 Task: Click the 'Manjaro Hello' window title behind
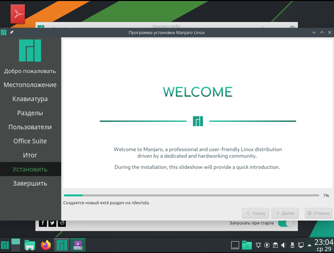(167, 26)
